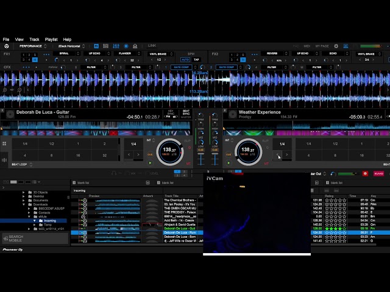
Task: Click deck 2 jog platter BPM display
Action: pos(248,151)
